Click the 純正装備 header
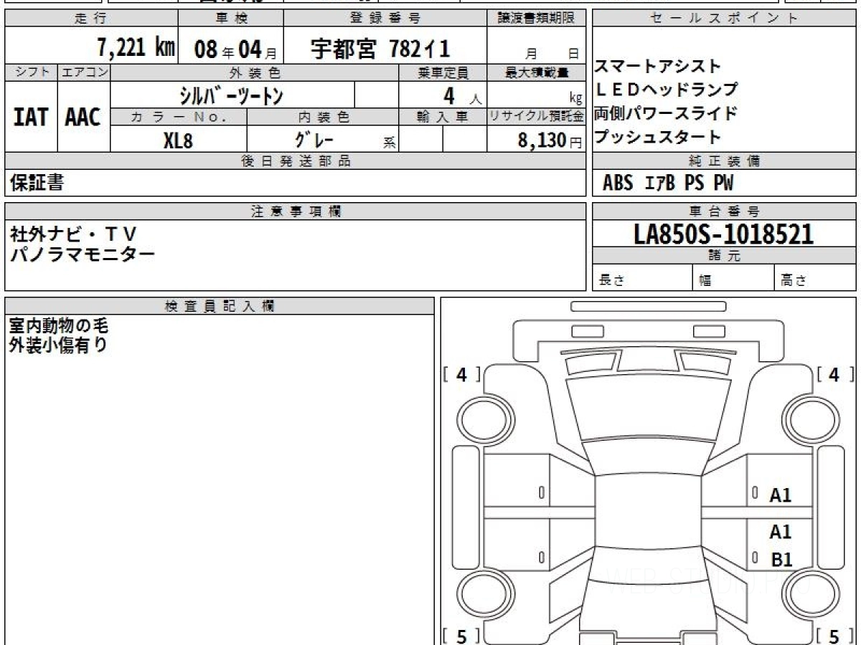Viewport: 861px width, 645px height. 724,161
